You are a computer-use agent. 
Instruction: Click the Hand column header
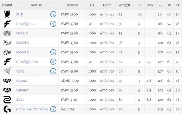[x=107, y=5]
